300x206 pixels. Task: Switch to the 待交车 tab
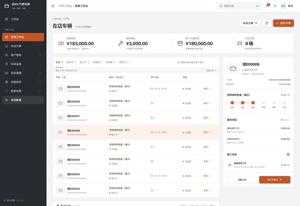pos(124,62)
